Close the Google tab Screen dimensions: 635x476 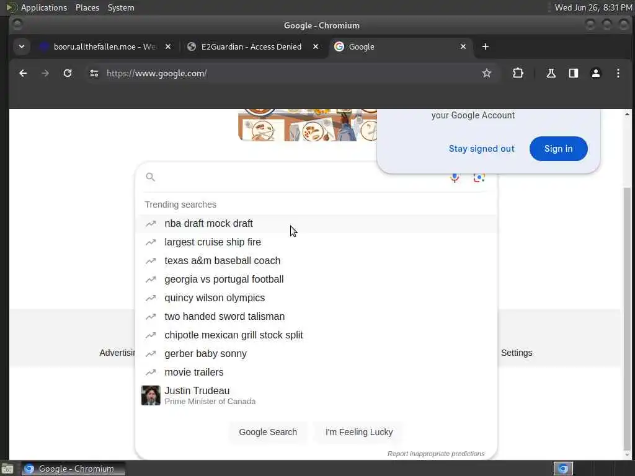pyautogui.click(x=463, y=46)
